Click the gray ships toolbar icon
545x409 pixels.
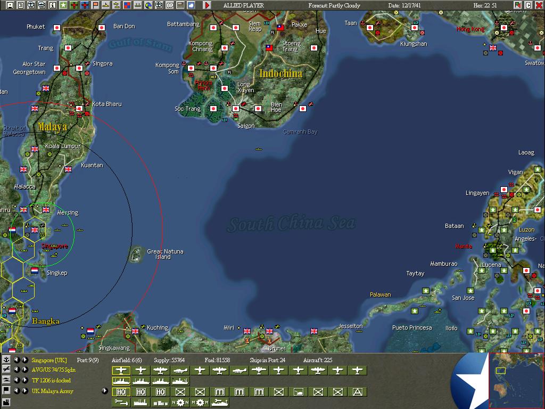point(138,5)
